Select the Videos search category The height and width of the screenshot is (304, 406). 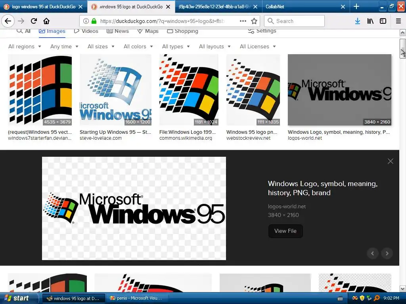coord(86,31)
